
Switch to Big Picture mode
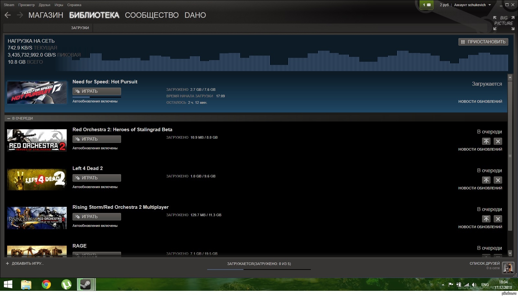(x=503, y=23)
